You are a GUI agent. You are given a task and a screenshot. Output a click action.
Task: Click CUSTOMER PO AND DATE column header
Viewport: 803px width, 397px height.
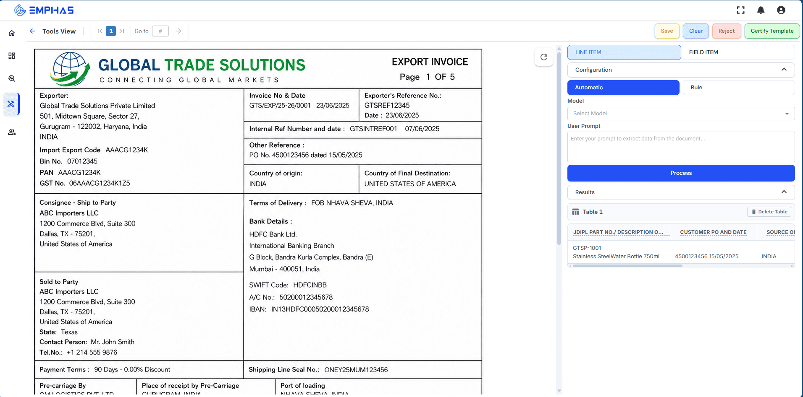(x=713, y=232)
